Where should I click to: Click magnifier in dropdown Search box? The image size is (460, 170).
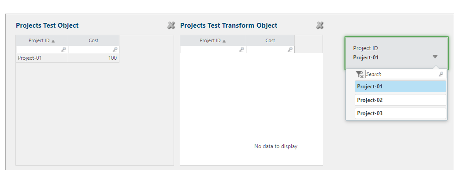[441, 74]
